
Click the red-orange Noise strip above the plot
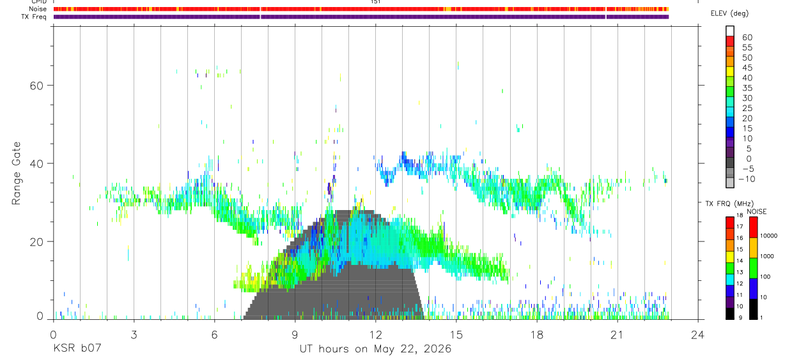click(x=361, y=9)
